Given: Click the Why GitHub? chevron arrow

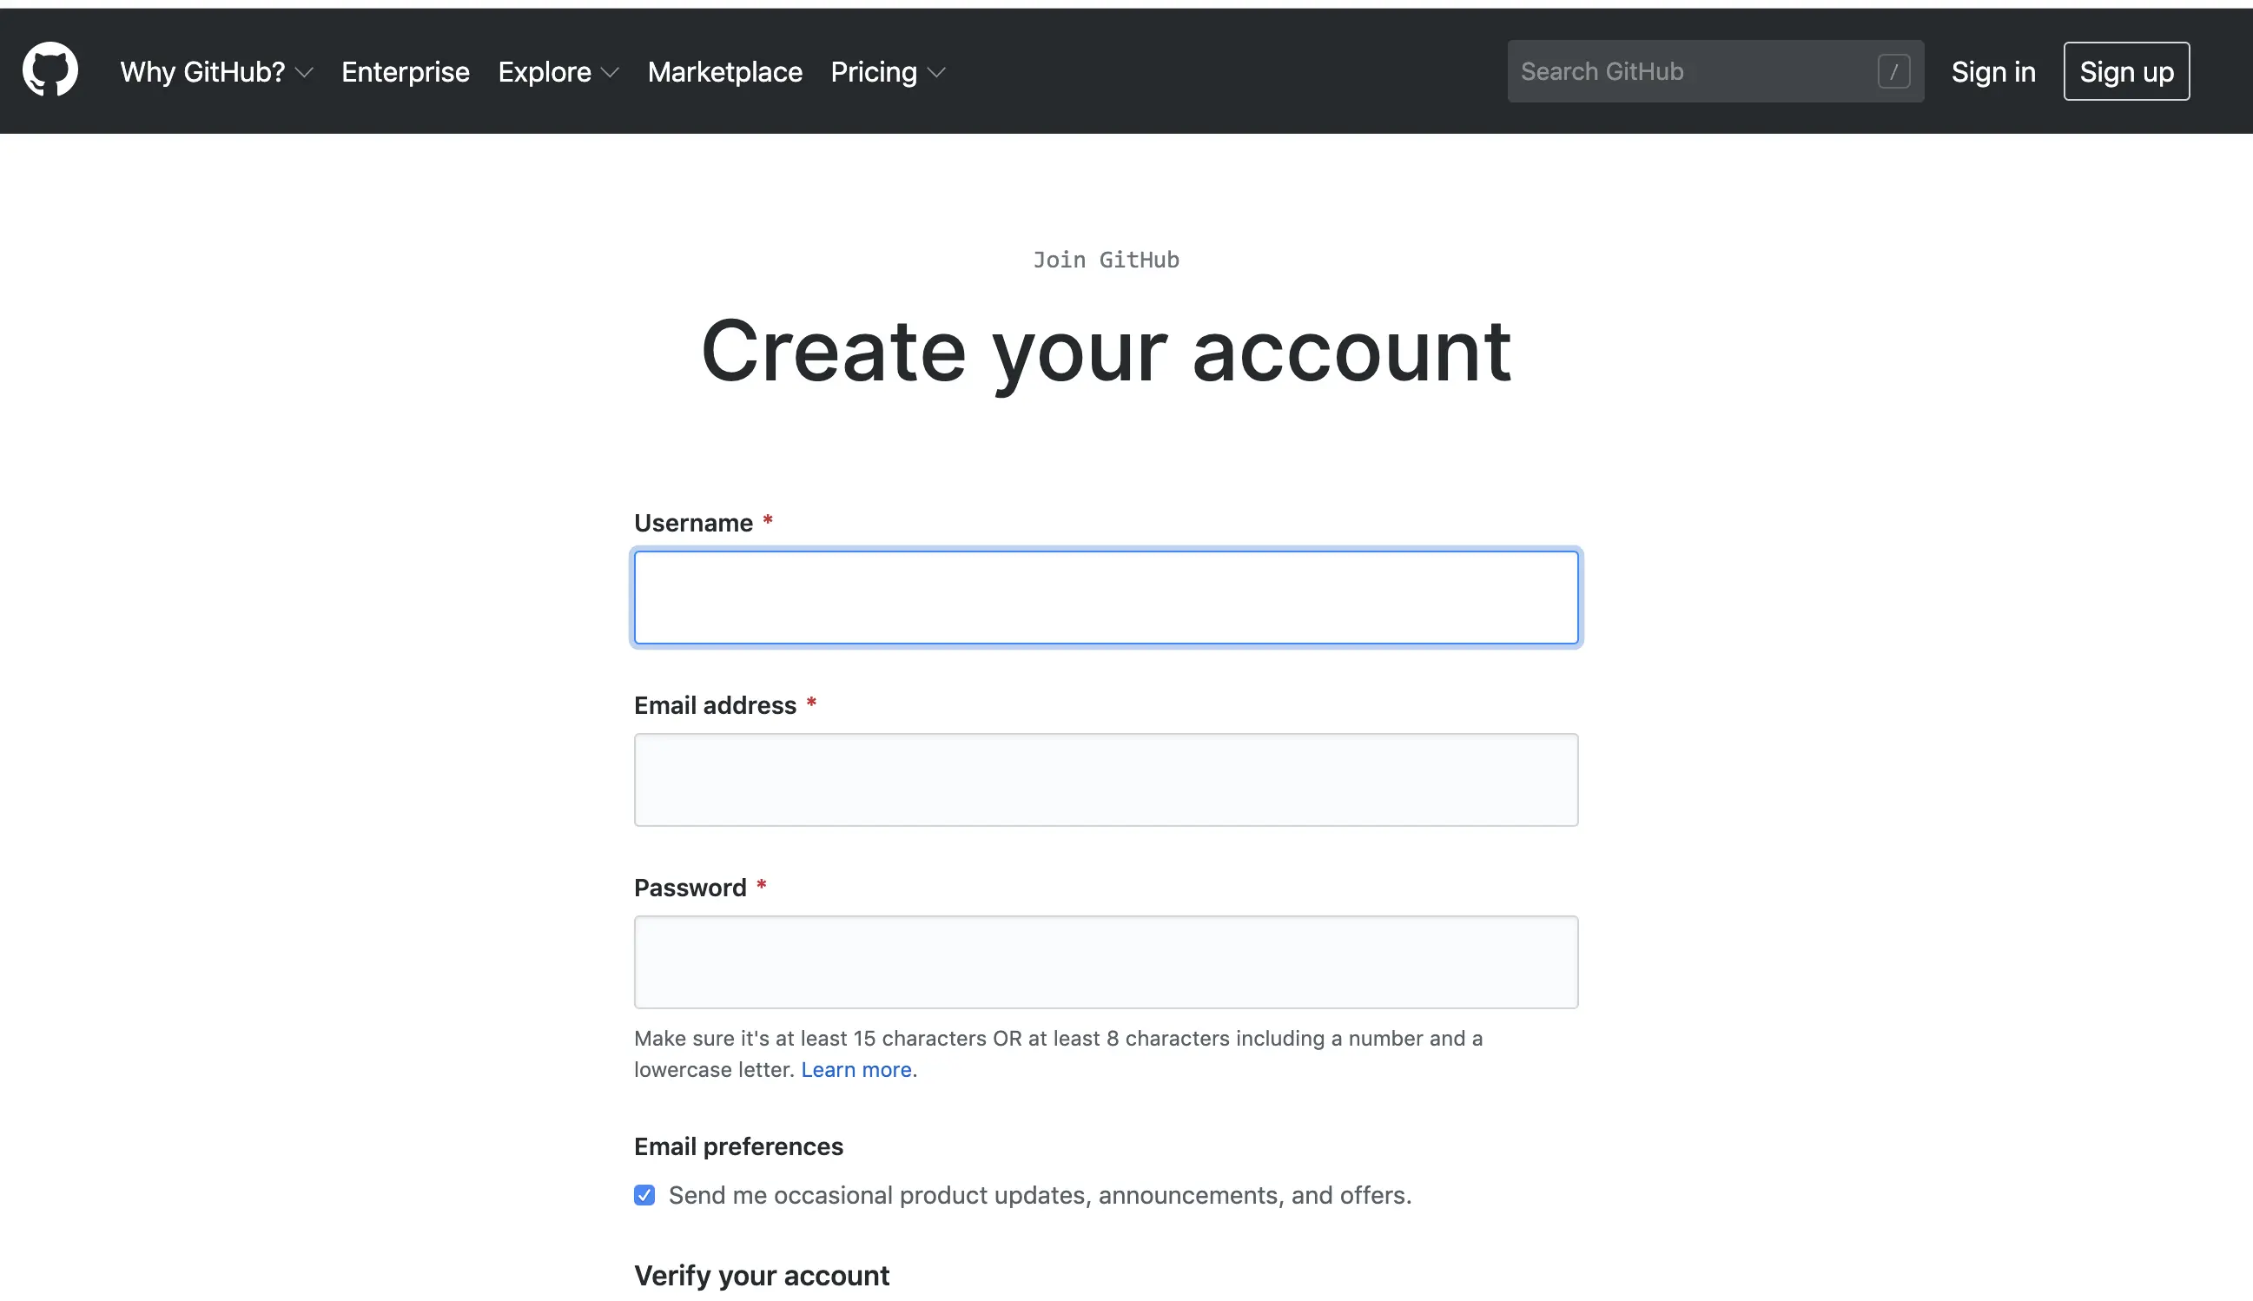Looking at the screenshot, I should tap(305, 73).
